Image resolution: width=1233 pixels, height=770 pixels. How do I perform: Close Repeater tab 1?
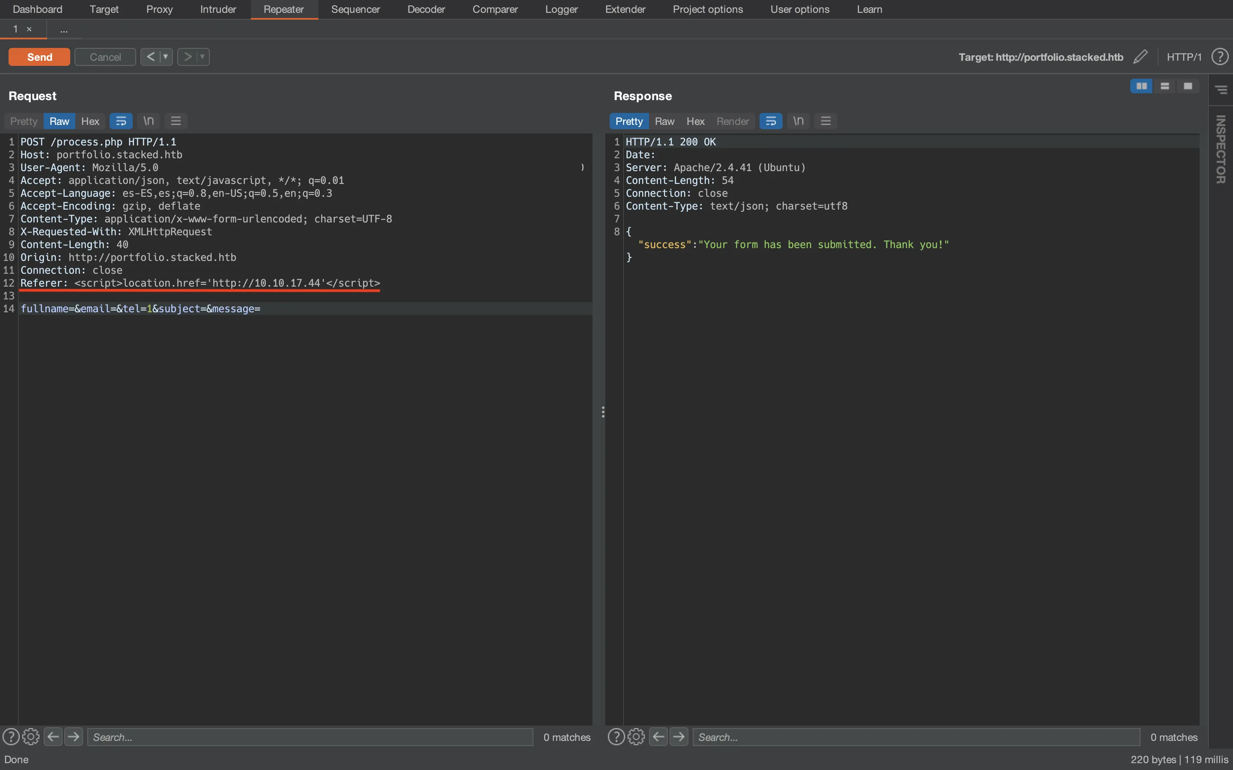[x=29, y=29]
